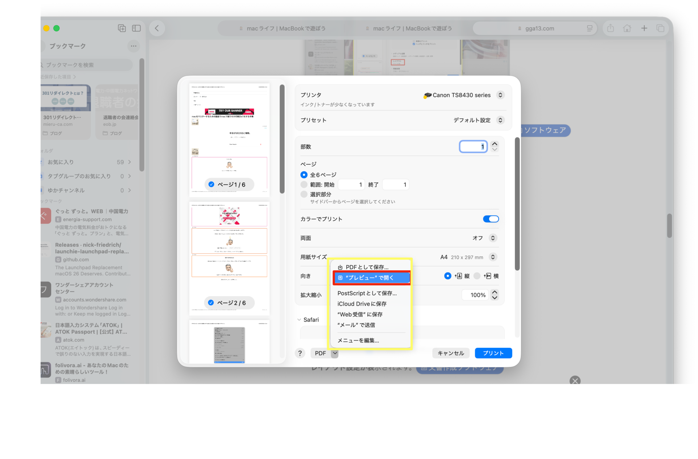Click the yellow minimize window button
This screenshot has height=459, width=698.
pos(46,28)
